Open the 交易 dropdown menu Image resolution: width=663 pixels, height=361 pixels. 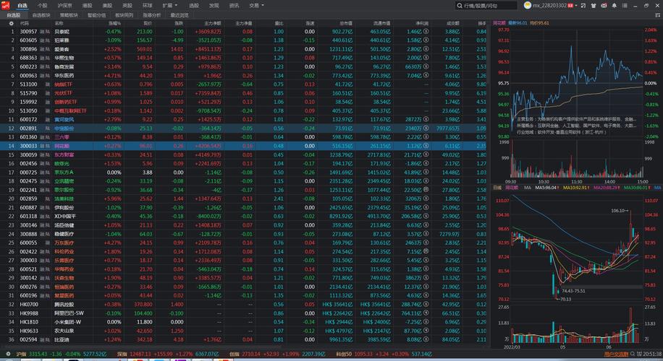(x=254, y=5)
